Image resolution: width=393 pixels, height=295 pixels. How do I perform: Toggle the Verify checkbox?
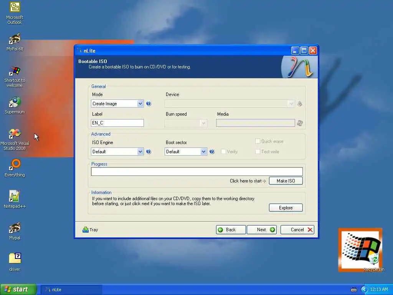[x=223, y=151]
